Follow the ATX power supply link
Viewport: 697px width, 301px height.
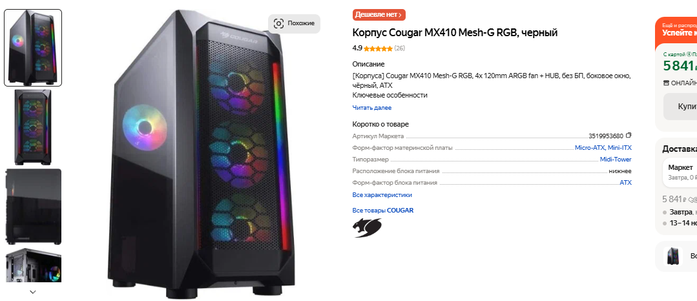[x=625, y=182]
